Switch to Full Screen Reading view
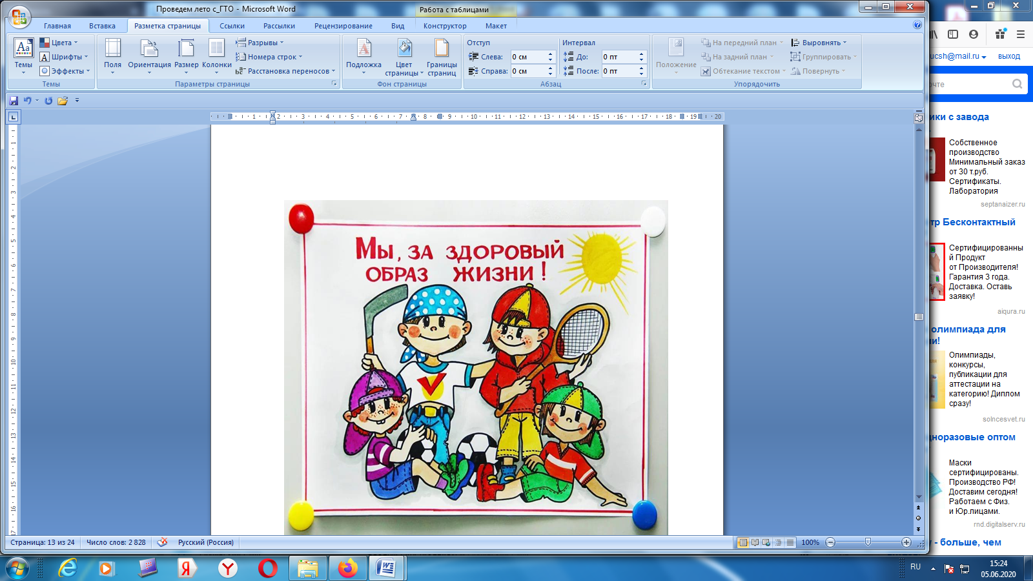Image resolution: width=1033 pixels, height=581 pixels. (755, 543)
